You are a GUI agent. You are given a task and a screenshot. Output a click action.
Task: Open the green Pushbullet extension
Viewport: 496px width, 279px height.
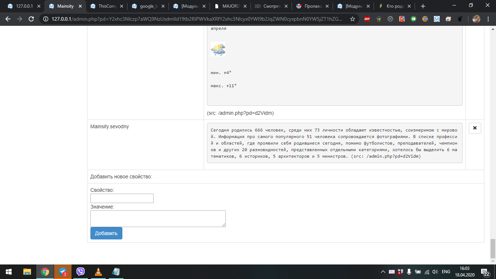click(x=414, y=19)
